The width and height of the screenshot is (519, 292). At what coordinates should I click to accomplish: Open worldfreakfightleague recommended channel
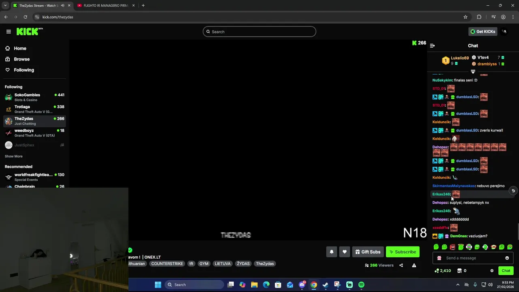(x=34, y=177)
